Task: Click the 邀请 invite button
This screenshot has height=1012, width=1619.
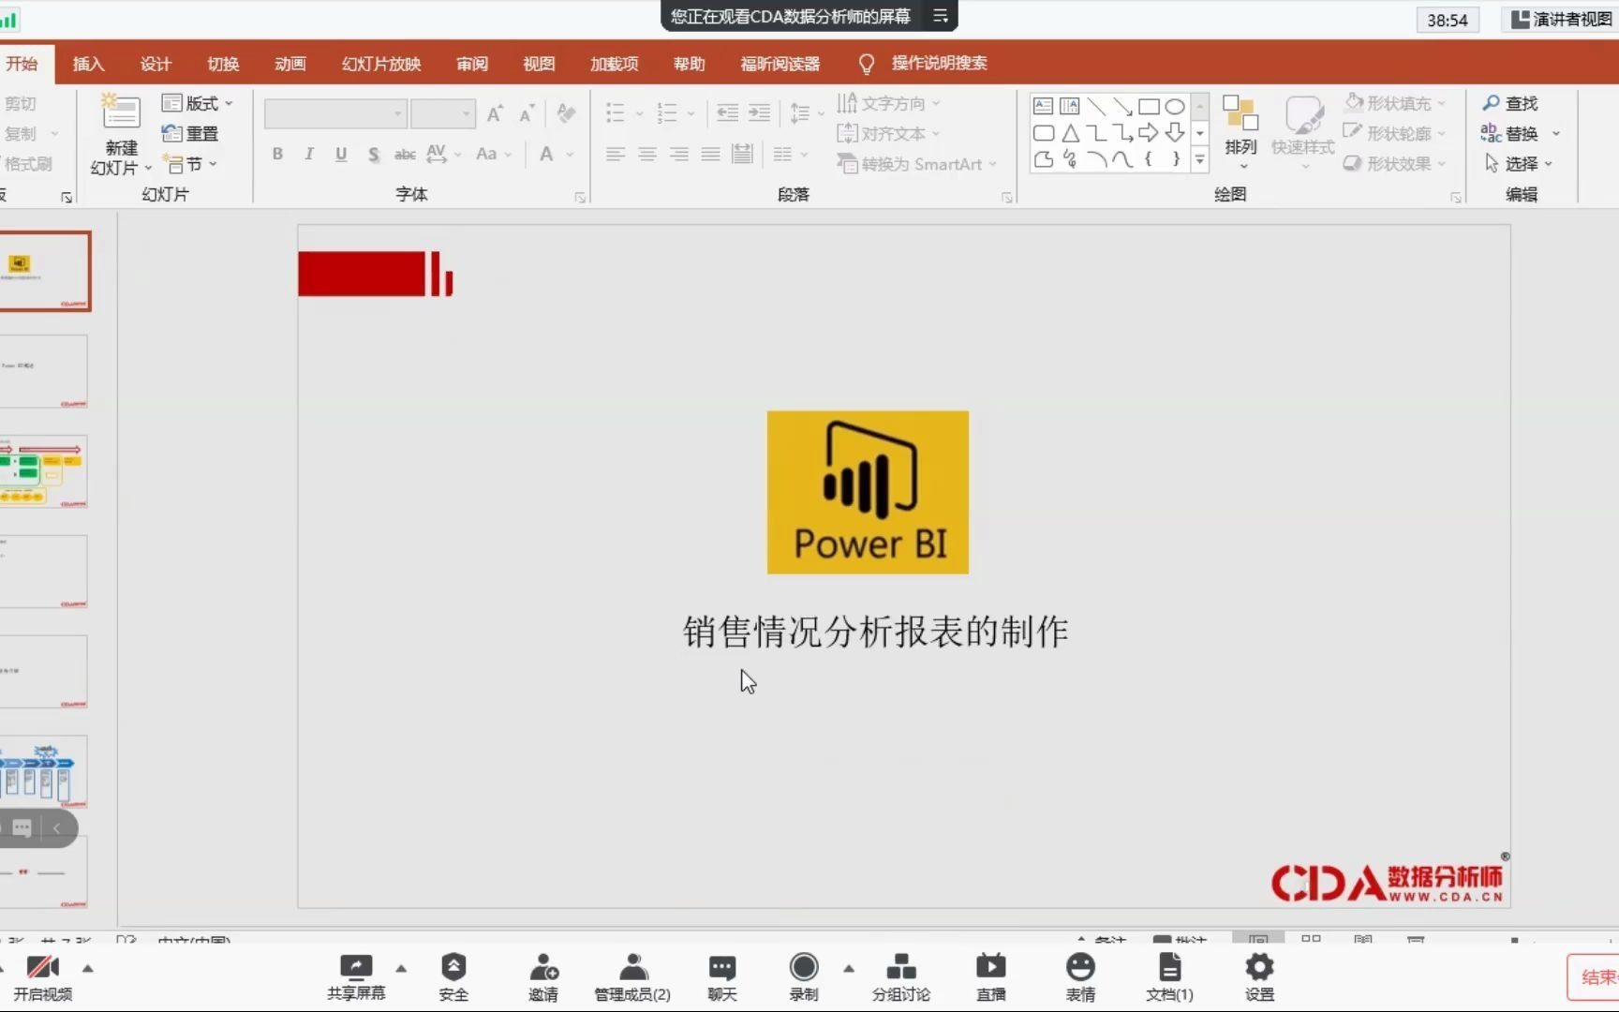Action: [543, 976]
